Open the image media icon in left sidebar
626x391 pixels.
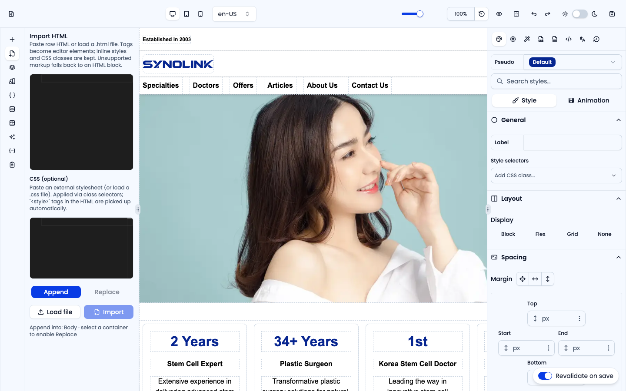[12, 123]
